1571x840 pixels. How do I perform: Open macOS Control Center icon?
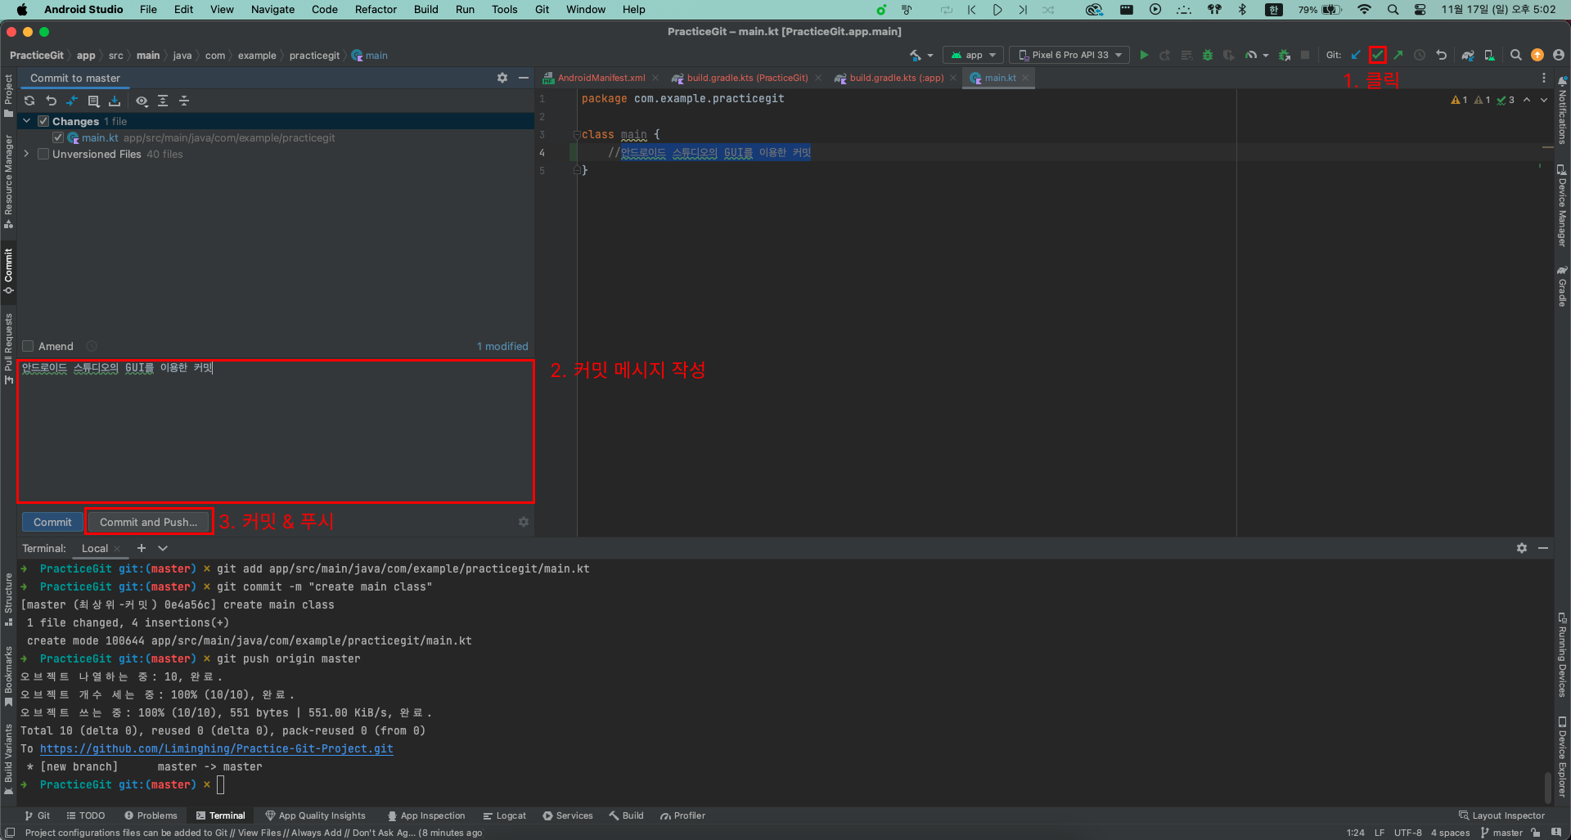1420,10
